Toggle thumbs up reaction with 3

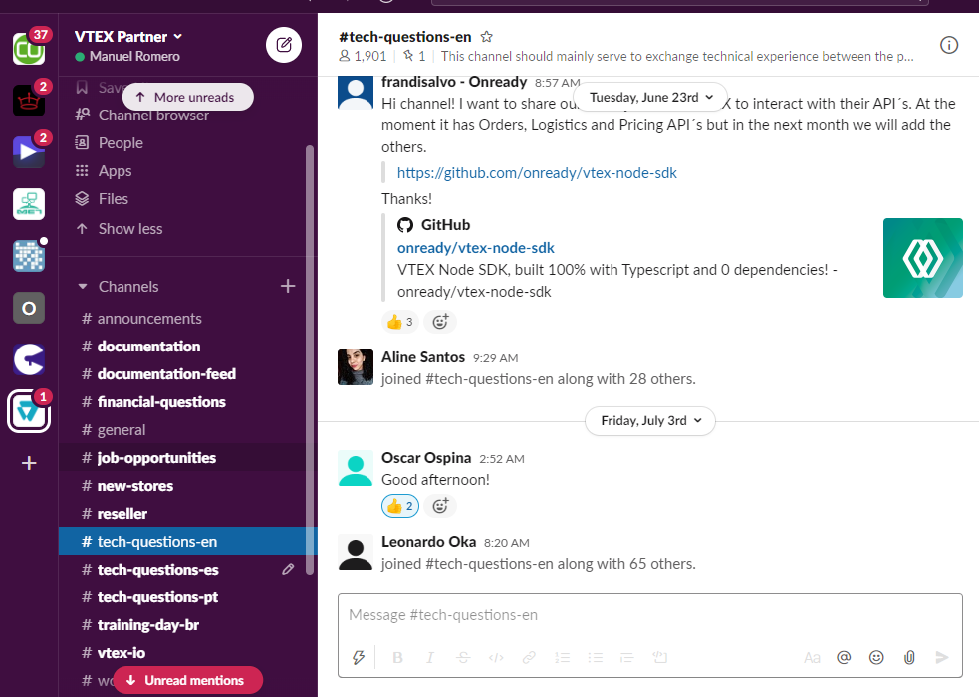pos(399,322)
